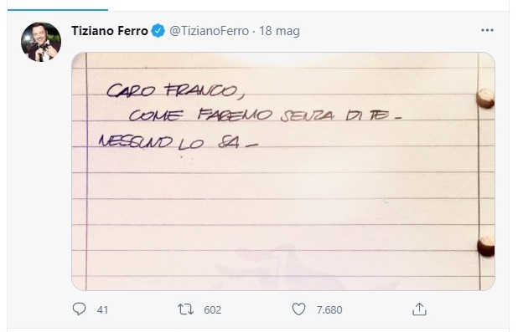Like the tweet with heart icon
This screenshot has width=518, height=332.
click(x=298, y=309)
